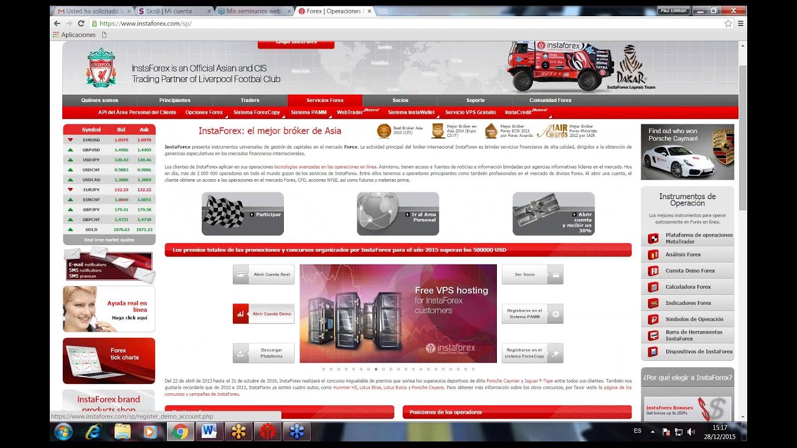
Task: Click Real time market quotes link
Action: click(109, 240)
